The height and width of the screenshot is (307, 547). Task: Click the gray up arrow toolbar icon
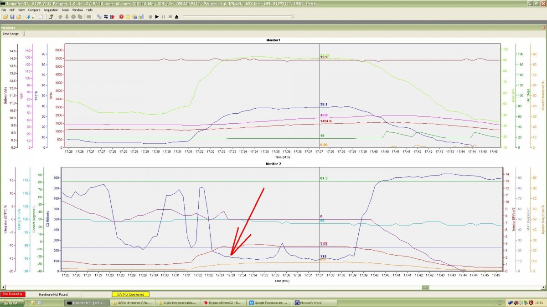tap(60, 17)
